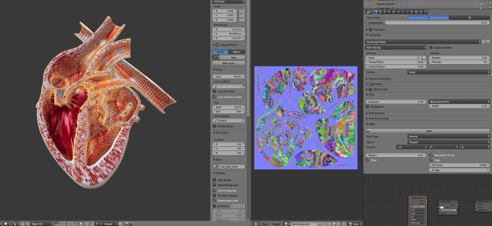
Task: Enable Transparent film checkbox
Action: click(x=368, y=107)
